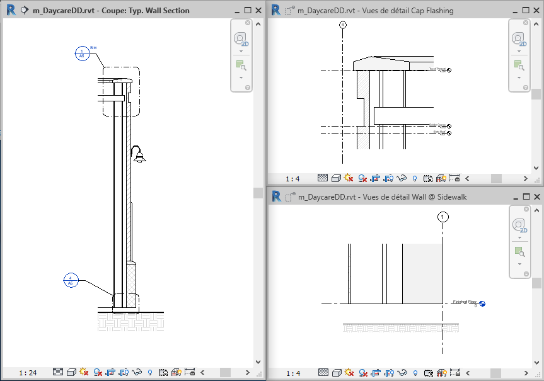This screenshot has height=381, width=544.
Task: Open Visual Style menu in Wall @ Sidewalk view
Action: click(x=337, y=373)
